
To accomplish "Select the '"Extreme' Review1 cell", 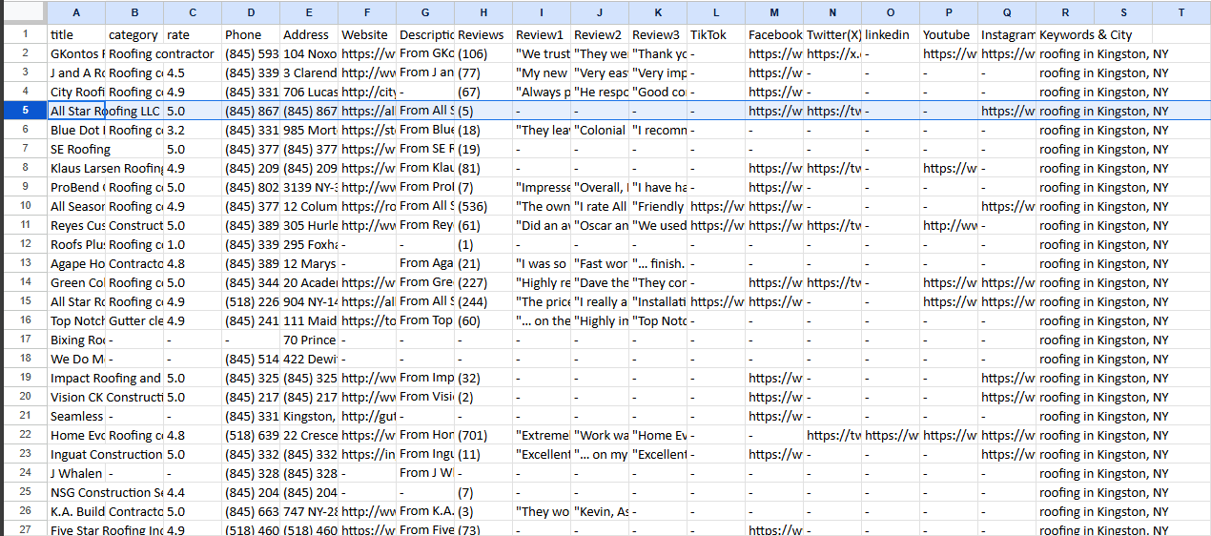I will (542, 435).
